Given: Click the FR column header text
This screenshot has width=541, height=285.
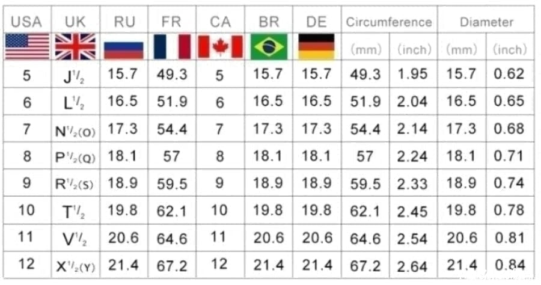Looking at the screenshot, I should tap(171, 22).
